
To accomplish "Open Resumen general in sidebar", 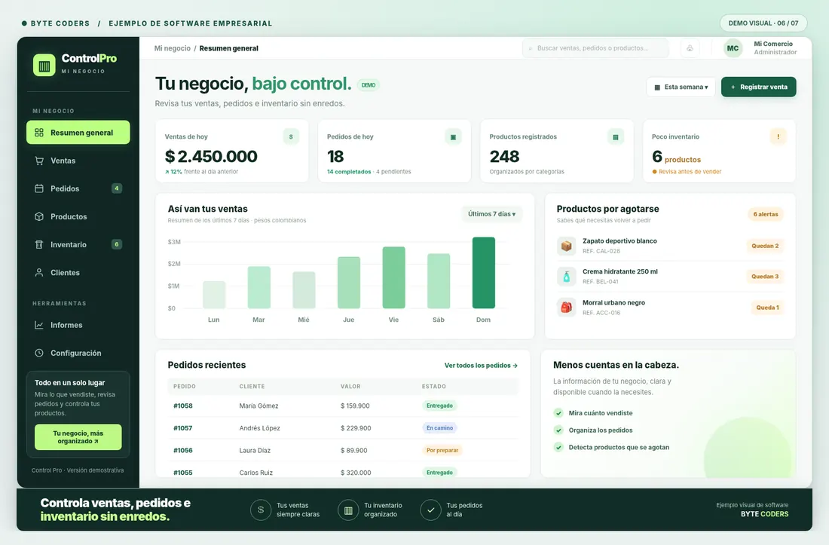I will coord(78,132).
